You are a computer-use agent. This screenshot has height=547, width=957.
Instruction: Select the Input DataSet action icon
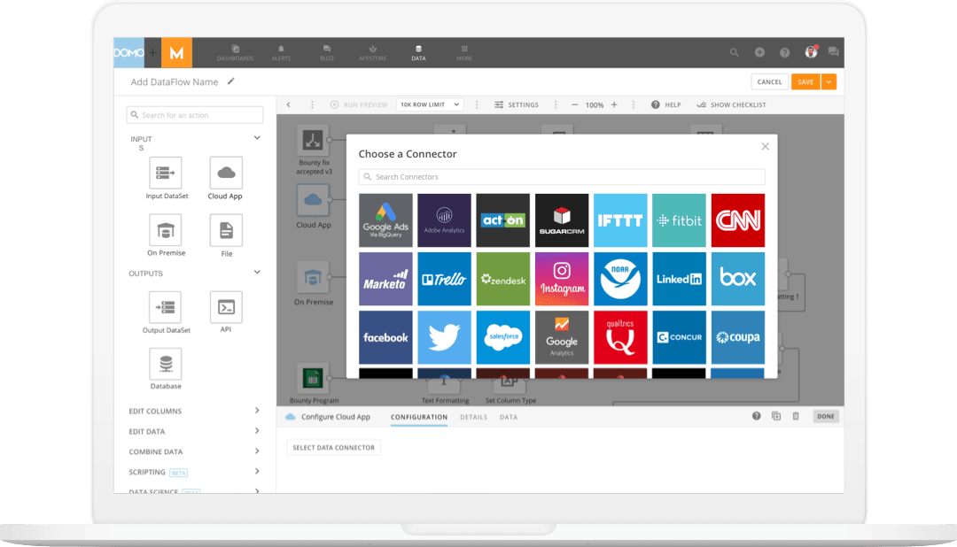click(x=166, y=173)
